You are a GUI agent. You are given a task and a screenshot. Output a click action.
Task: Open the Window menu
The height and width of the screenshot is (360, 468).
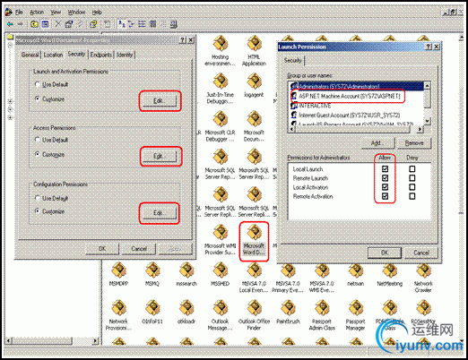click(x=76, y=12)
